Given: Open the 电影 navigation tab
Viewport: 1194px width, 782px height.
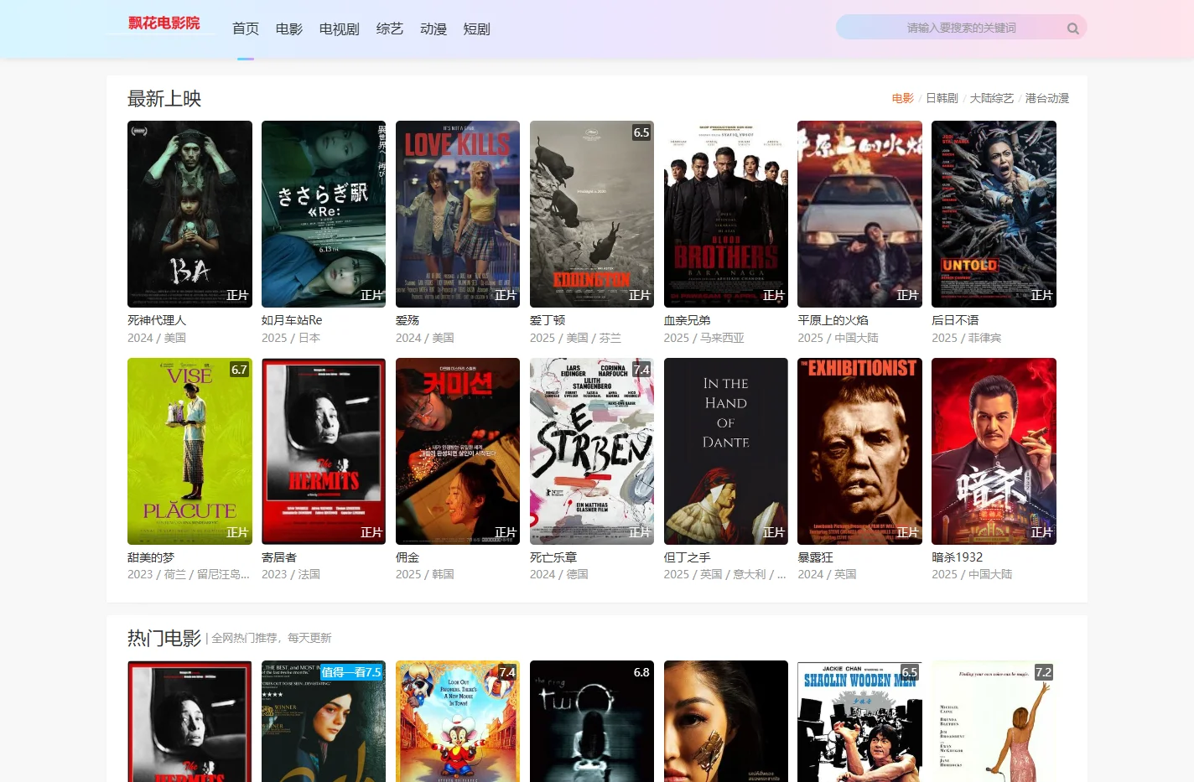Looking at the screenshot, I should coord(289,29).
